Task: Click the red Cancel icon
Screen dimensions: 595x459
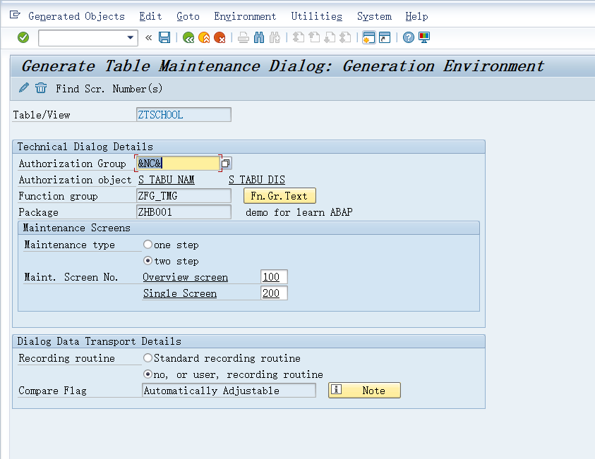Action: coord(220,37)
